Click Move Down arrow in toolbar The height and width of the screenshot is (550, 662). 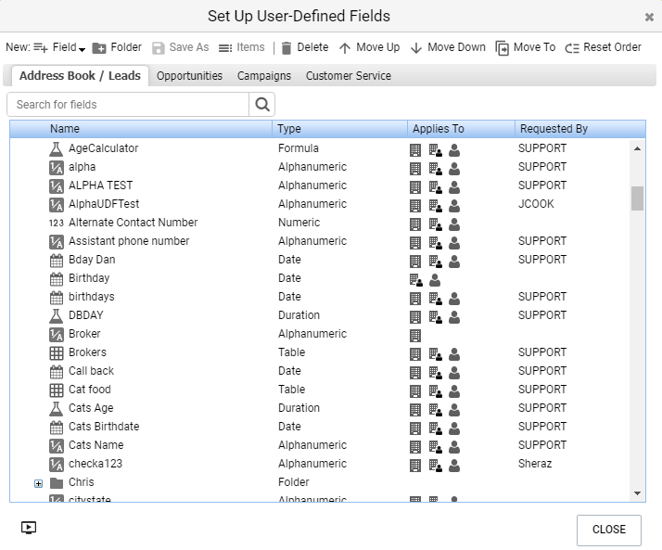[x=448, y=47]
